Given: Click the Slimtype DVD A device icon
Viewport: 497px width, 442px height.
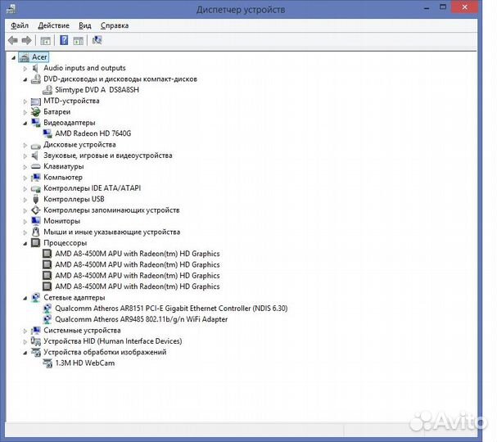Looking at the screenshot, I should 47,90.
